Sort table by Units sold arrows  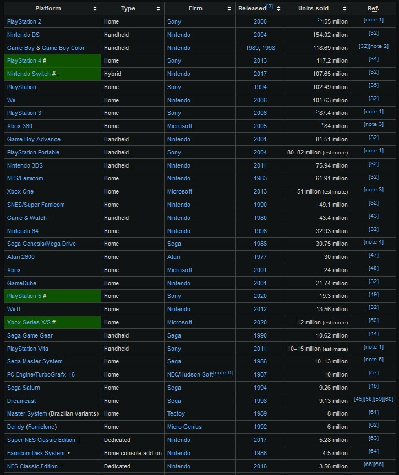click(345, 8)
